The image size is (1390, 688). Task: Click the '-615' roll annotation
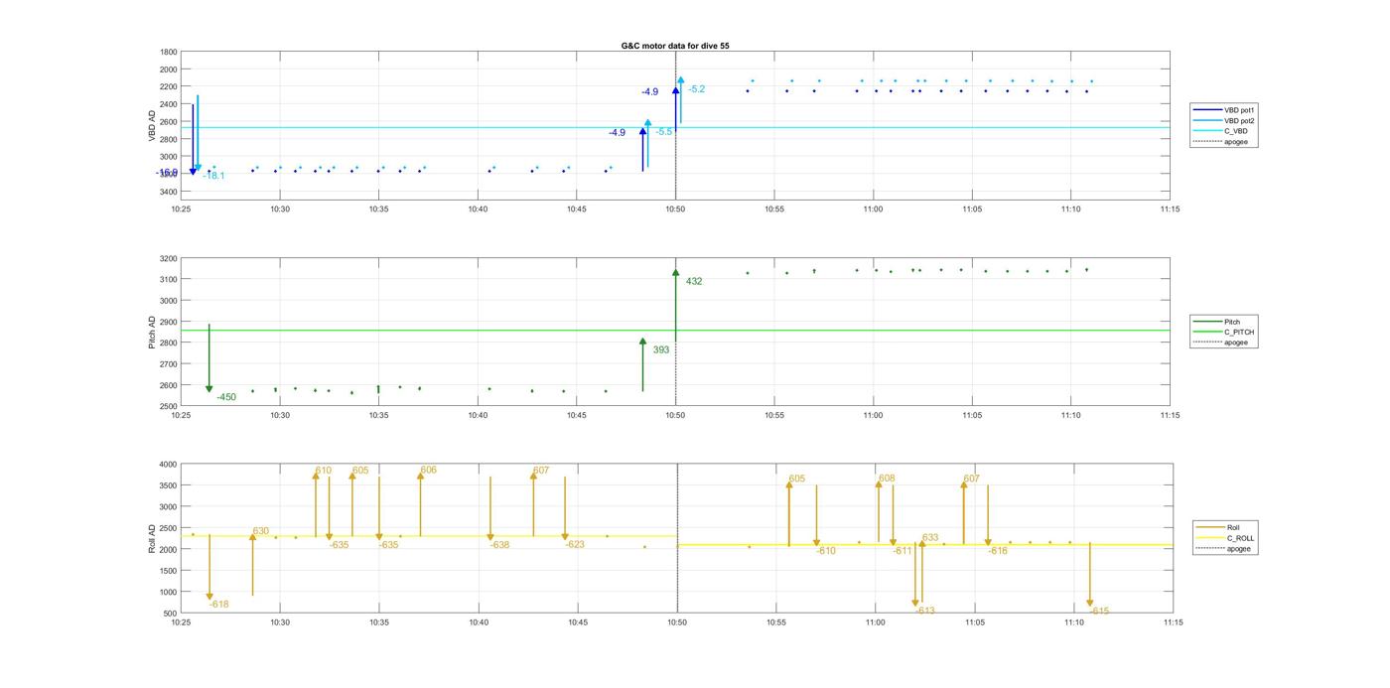[1099, 612]
